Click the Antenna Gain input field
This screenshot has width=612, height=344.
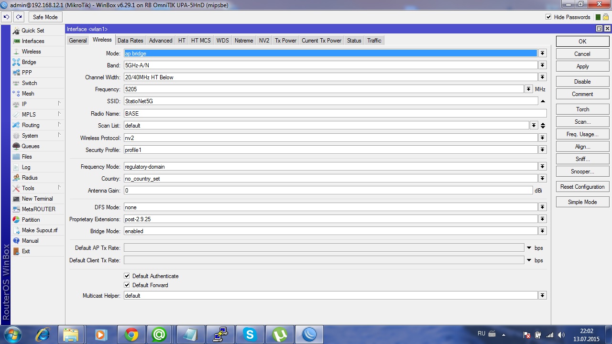point(328,191)
